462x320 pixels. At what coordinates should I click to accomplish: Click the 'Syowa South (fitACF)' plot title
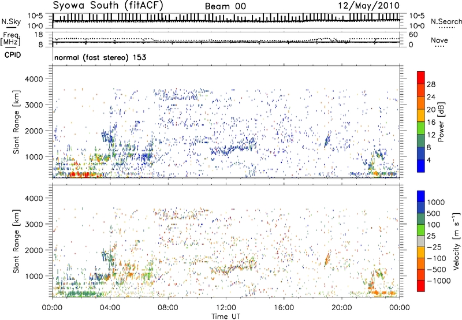click(108, 5)
